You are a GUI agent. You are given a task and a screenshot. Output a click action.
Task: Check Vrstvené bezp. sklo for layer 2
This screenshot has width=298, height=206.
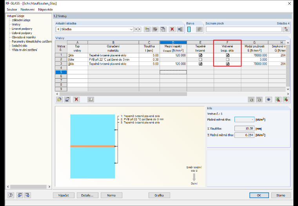pos(227,60)
